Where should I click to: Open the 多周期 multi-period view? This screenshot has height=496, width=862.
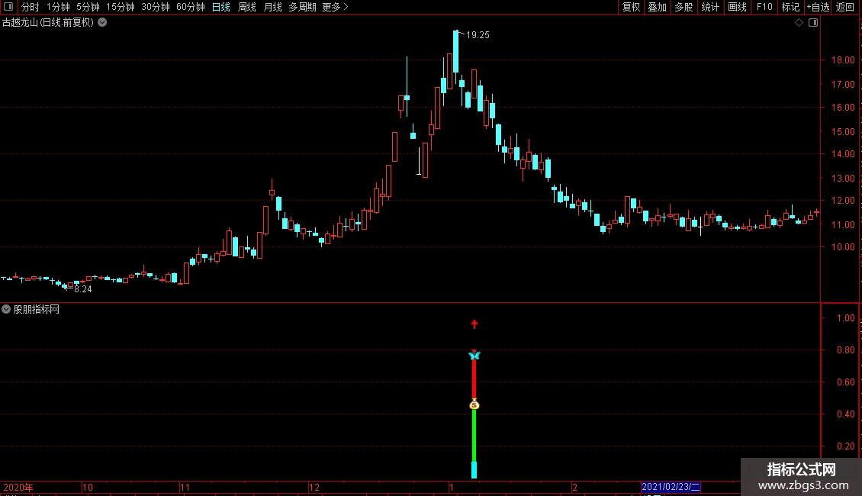tap(302, 7)
